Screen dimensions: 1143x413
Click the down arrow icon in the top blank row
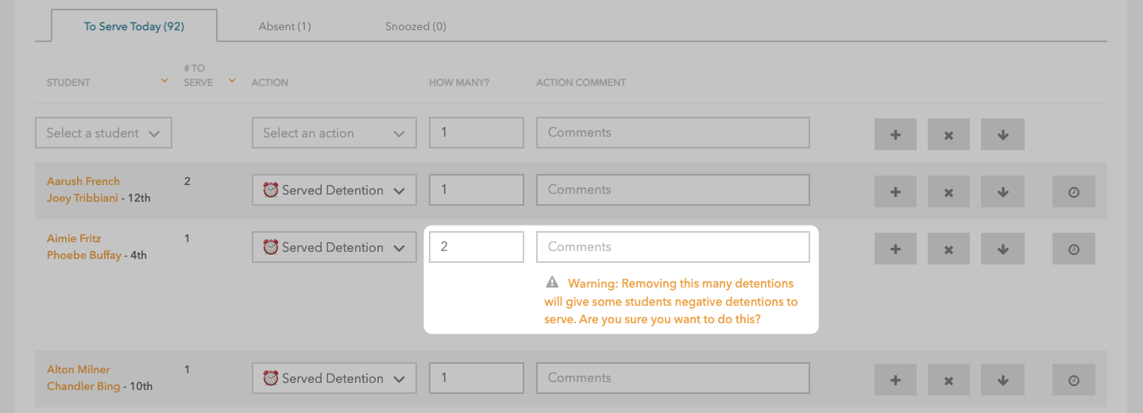(1002, 134)
